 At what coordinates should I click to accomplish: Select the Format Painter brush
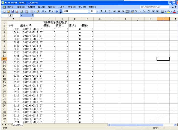pos(38,11)
